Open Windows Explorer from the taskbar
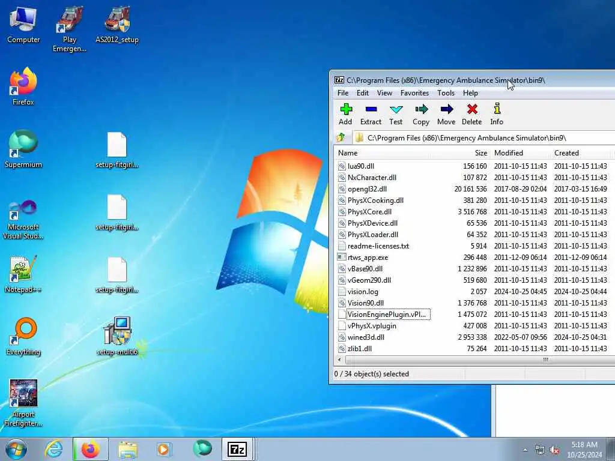615x461 pixels. (x=128, y=449)
